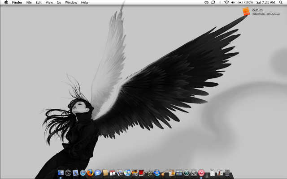The width and height of the screenshot is (287, 179).
Task: Open Finder from the Dock
Action: point(61,173)
